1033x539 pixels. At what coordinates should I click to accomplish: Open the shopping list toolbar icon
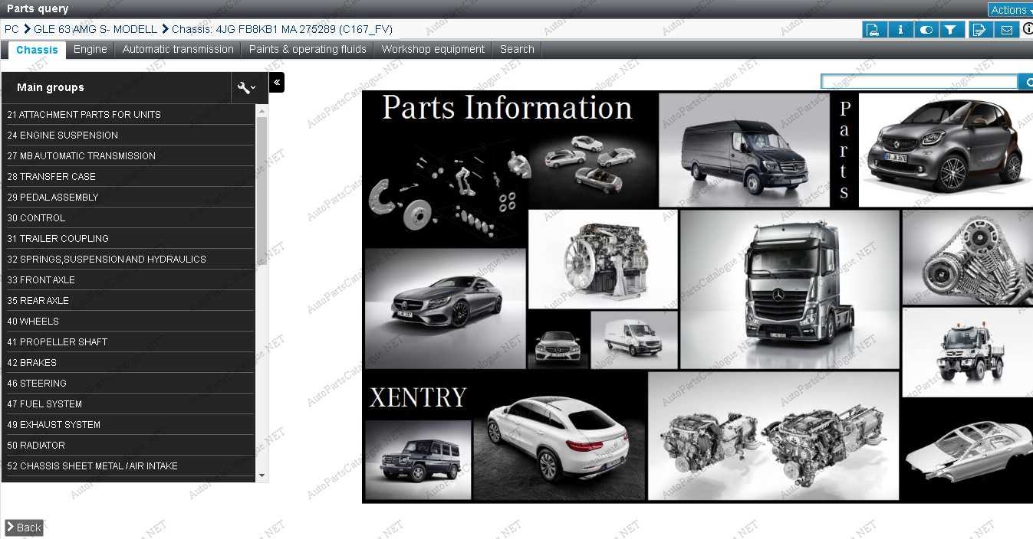980,28
